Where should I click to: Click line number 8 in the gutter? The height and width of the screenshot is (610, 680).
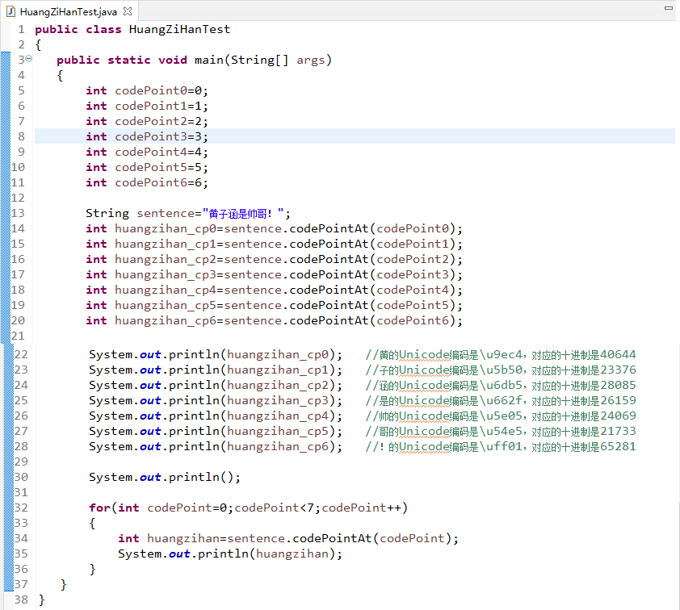coord(21,136)
